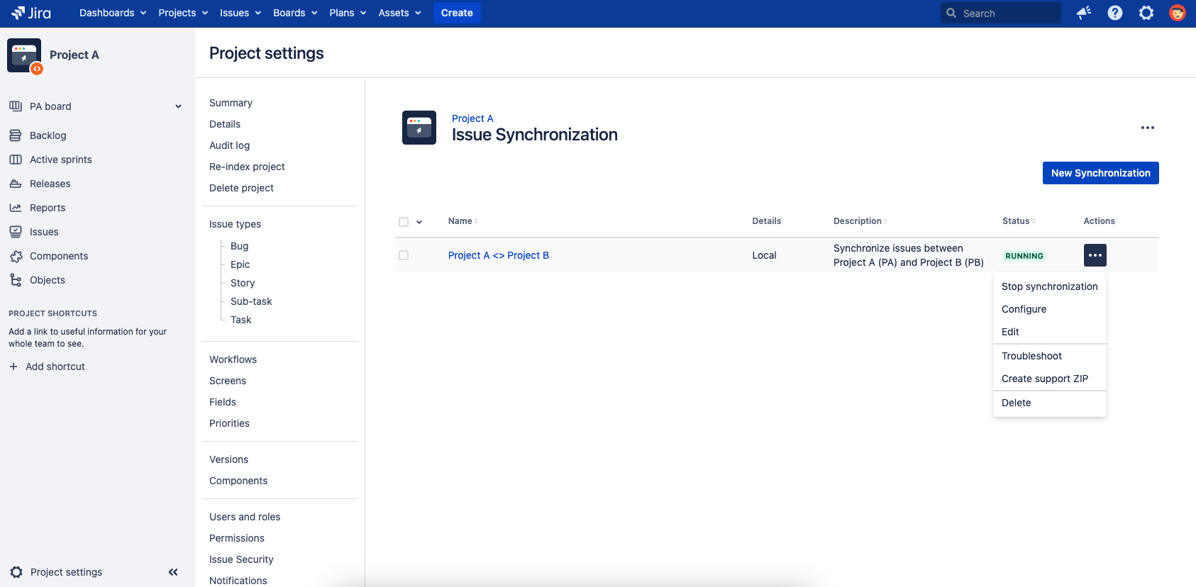Click the Add shortcut plus icon
Viewport: 1196px width, 587px height.
pos(13,367)
